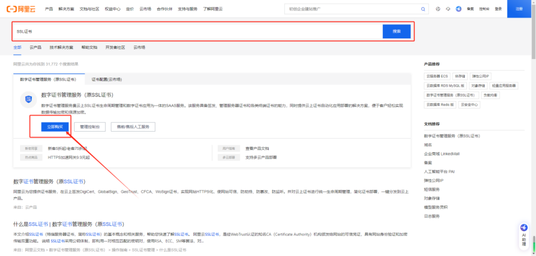Click 轻量应用服务器 product tag
The image size is (536, 256).
[x=504, y=86]
